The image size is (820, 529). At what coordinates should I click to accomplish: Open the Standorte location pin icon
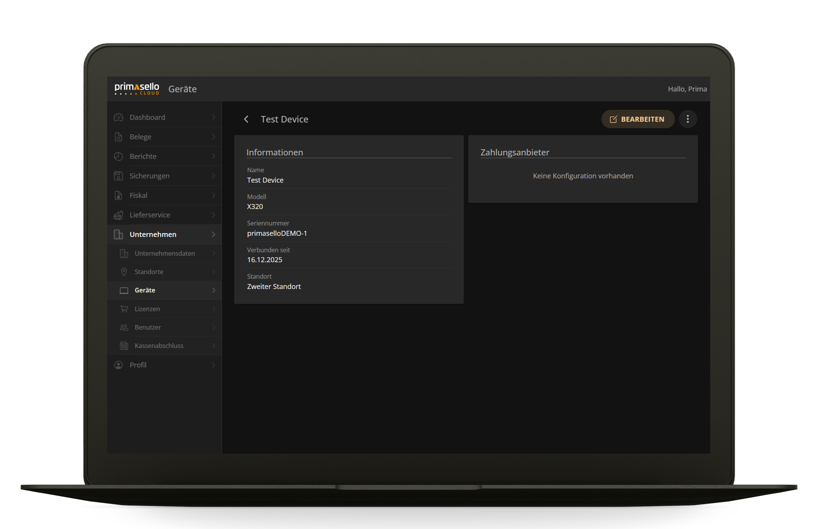124,271
